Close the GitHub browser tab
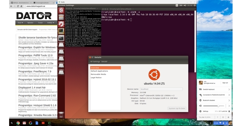The image size is (242, 126). (31, 3)
